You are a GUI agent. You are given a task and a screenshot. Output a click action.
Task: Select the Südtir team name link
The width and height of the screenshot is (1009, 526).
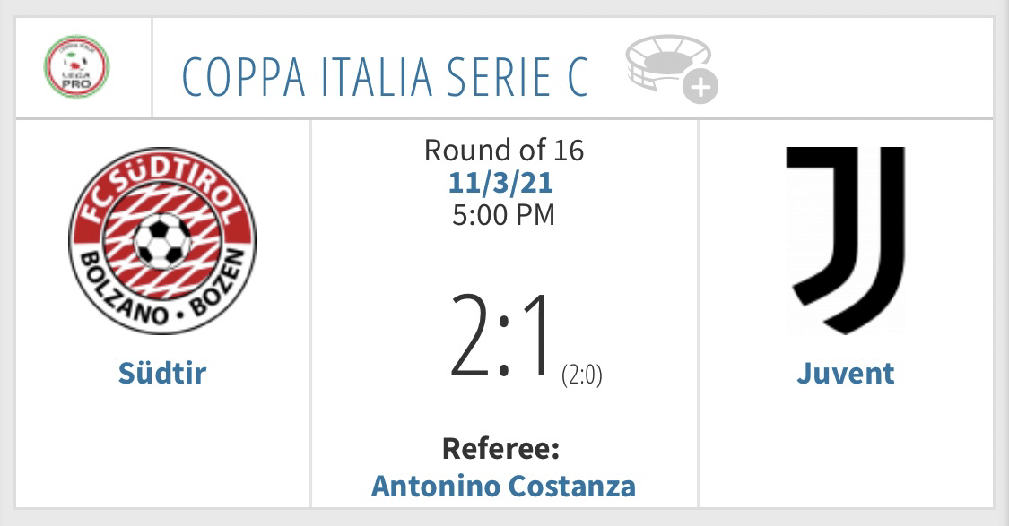point(162,373)
